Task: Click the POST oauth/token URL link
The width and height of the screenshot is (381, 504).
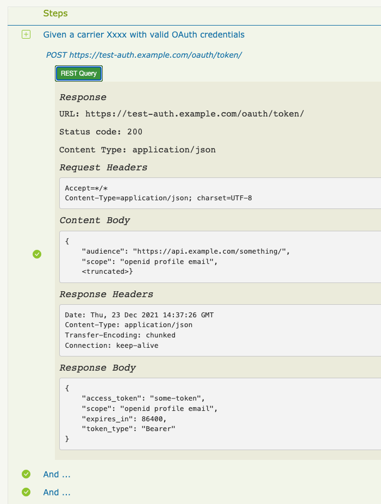Action: click(143, 55)
